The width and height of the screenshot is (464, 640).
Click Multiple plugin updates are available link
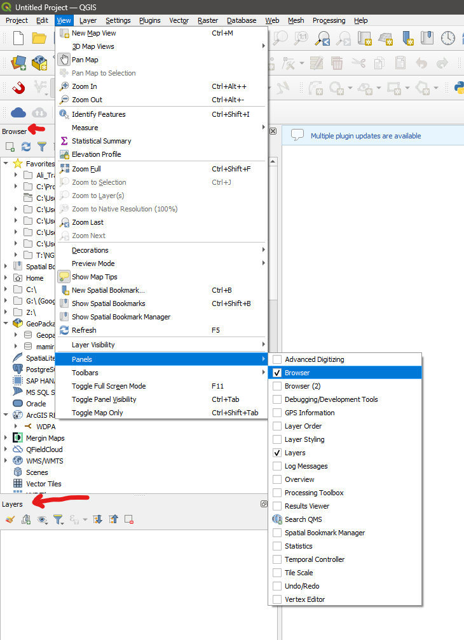pyautogui.click(x=365, y=136)
